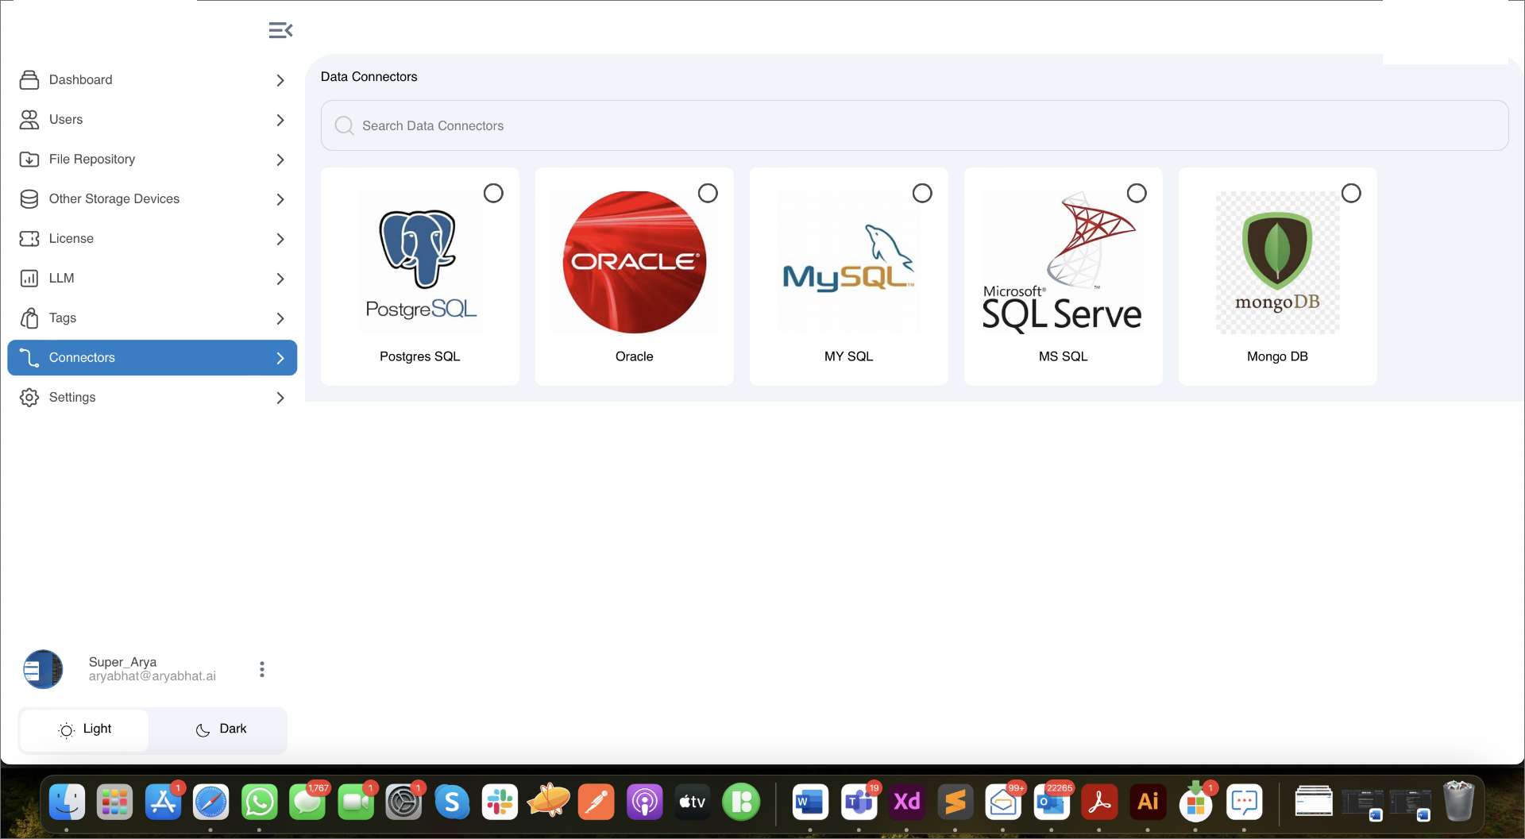Click the MS SQL card label
Screen dimensions: 1525x839
(x=1063, y=356)
